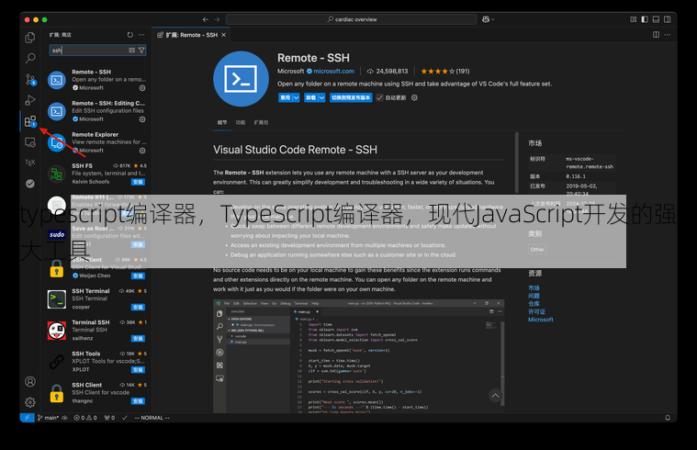The image size is (697, 450).
Task: Open Source Control in the activity bar
Action: tap(29, 80)
